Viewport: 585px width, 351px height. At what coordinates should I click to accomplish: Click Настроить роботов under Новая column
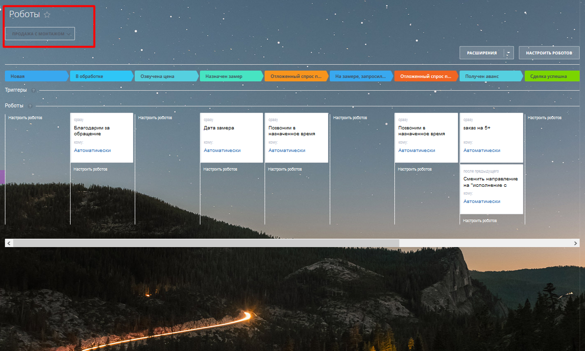25,118
